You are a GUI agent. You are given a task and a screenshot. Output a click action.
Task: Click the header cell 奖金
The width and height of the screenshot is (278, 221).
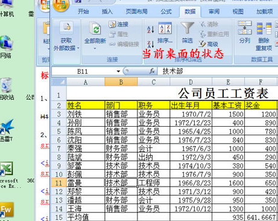pyautogui.click(x=261, y=105)
